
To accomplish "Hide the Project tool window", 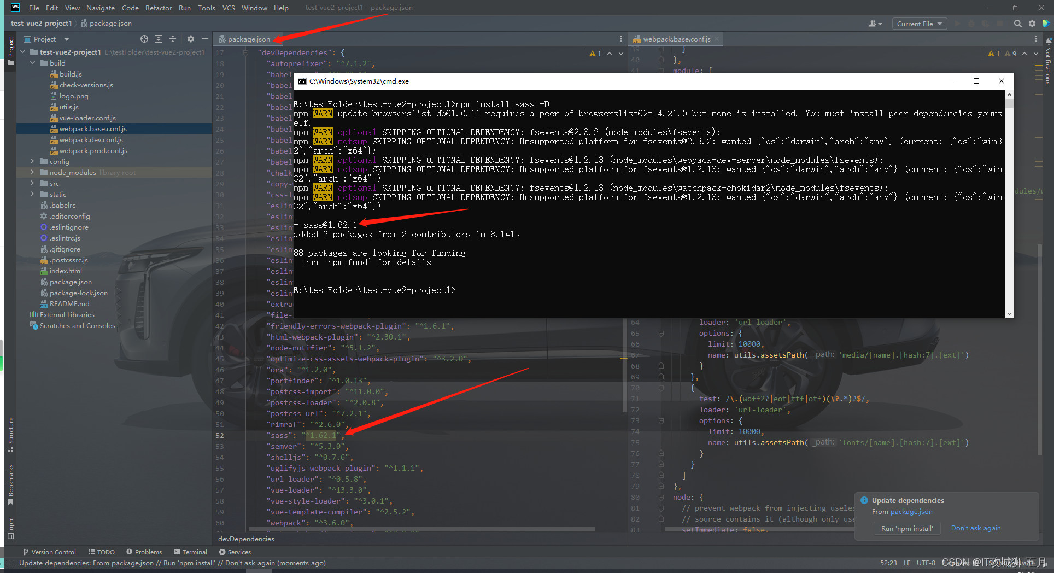I will coord(205,39).
